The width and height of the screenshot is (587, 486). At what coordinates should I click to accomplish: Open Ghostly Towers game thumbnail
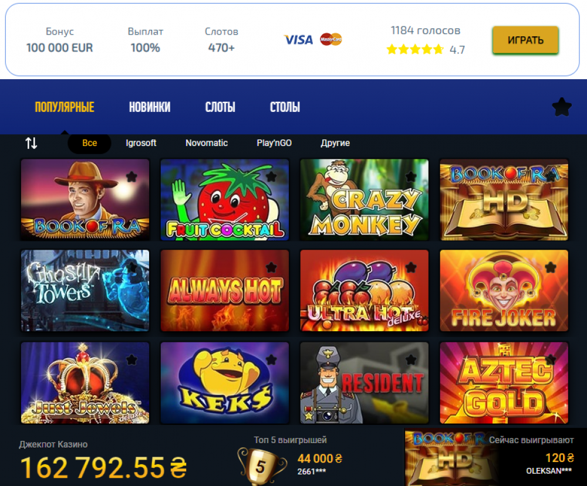[x=85, y=290]
